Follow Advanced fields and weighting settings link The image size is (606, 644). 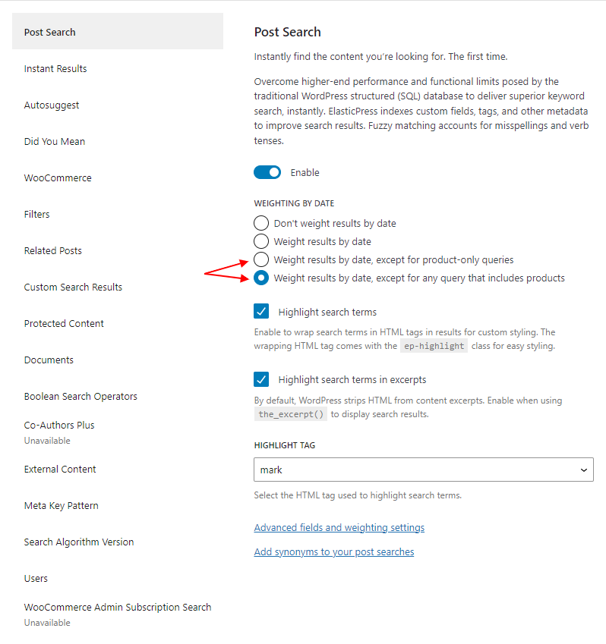[x=339, y=527]
